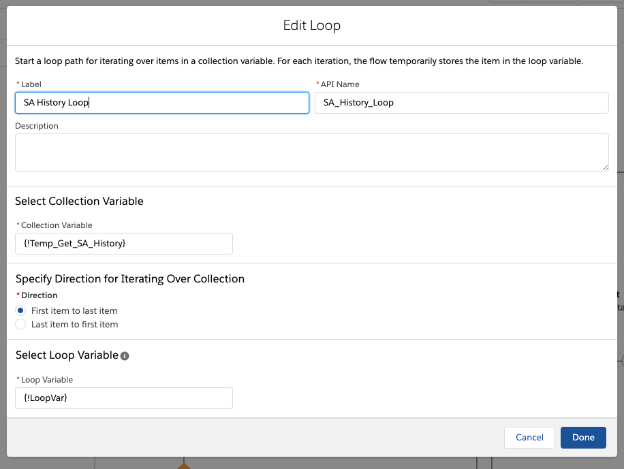Viewport: 624px width, 469px height.
Task: Click into the API Name field
Action: (461, 103)
